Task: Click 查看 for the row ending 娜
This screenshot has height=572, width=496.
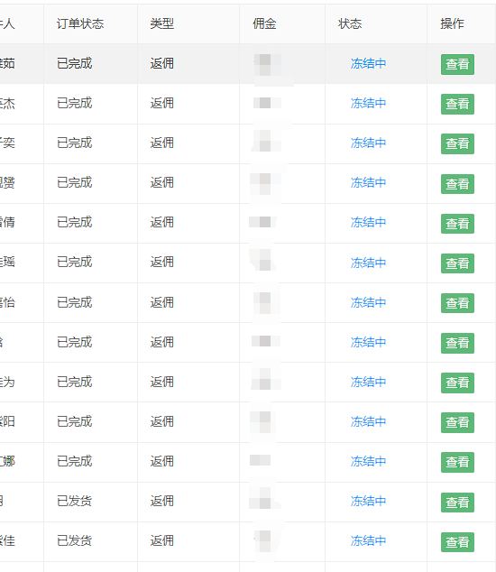Action: click(457, 462)
